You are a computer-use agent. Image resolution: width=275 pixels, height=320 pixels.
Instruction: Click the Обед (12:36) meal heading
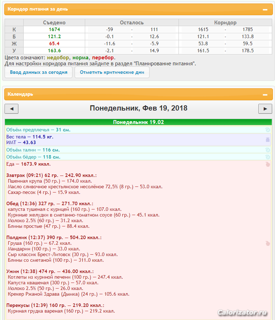(49, 203)
